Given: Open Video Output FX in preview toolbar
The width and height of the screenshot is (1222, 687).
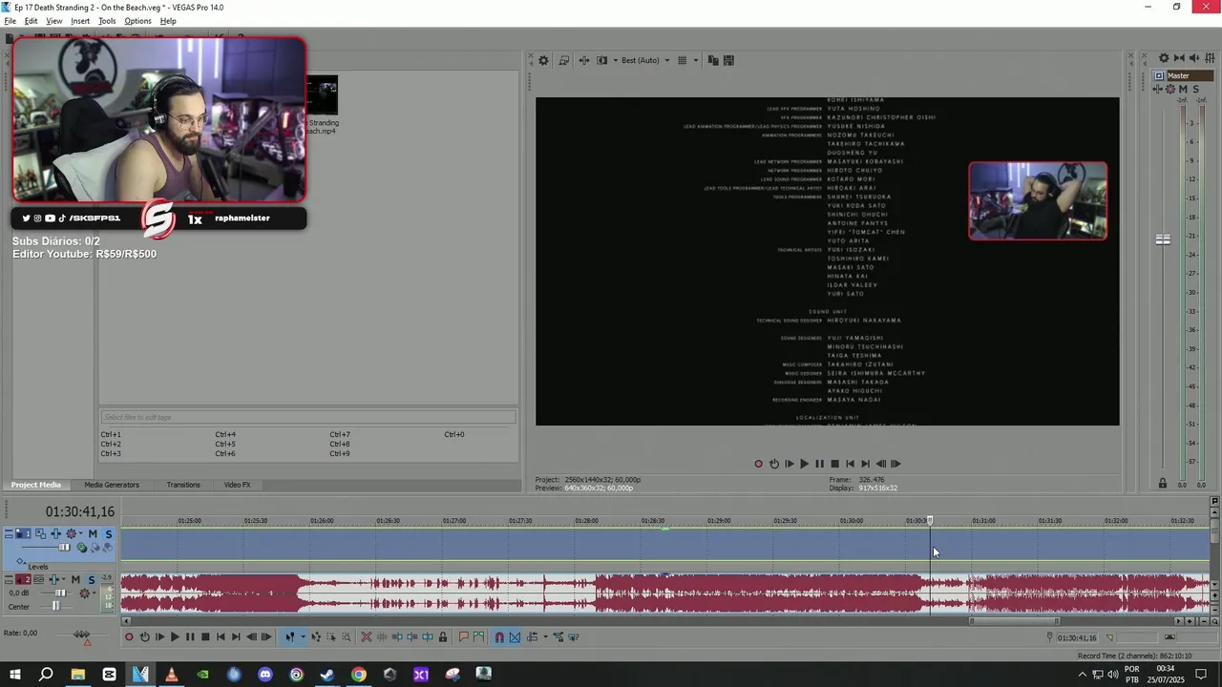Looking at the screenshot, I should (583, 60).
